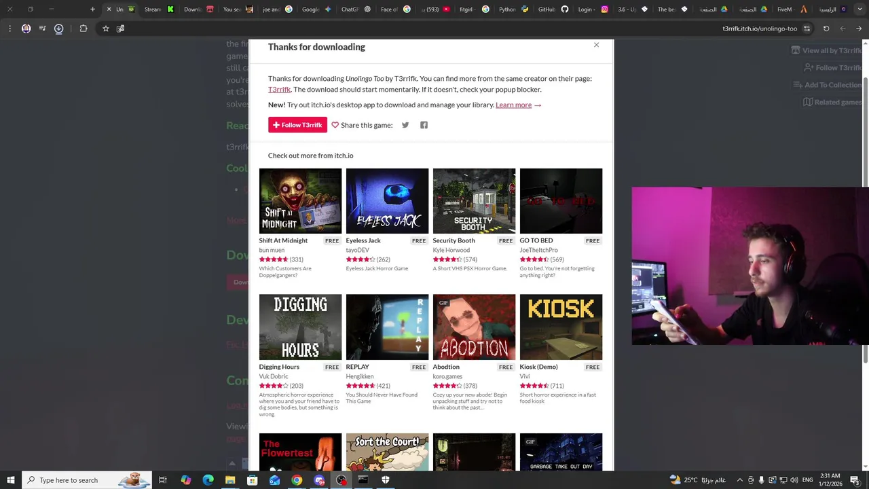Click the Security Booth title link
This screenshot has width=869, height=489.
click(x=454, y=240)
